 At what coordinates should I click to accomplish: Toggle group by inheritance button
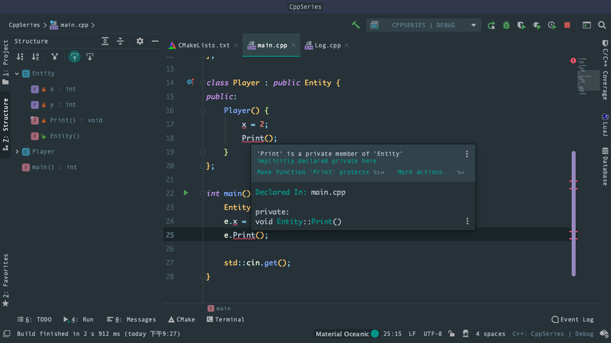55,57
